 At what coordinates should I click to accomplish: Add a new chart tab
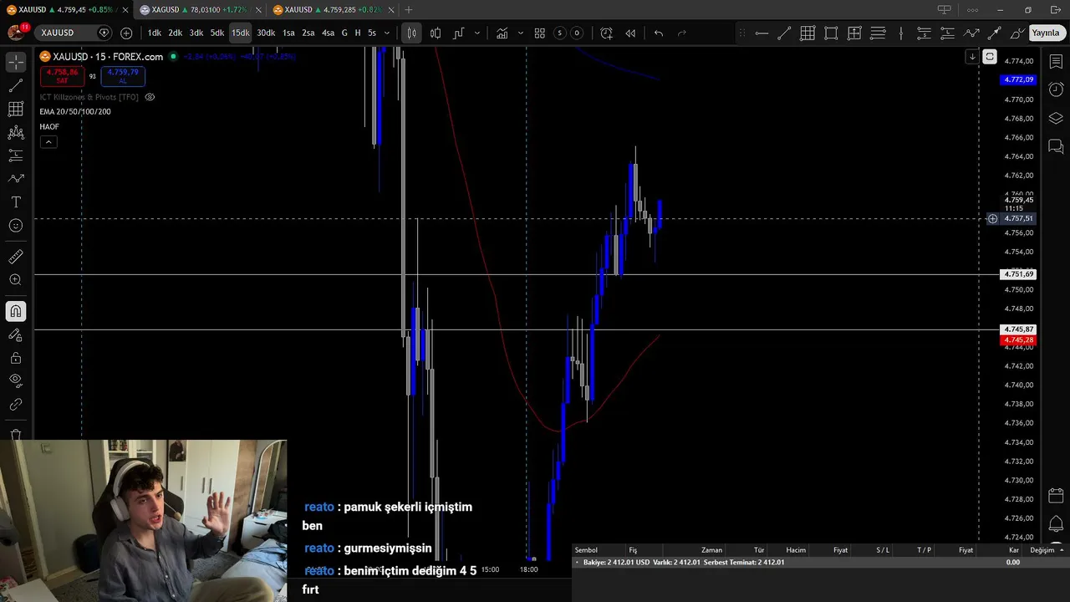409,10
